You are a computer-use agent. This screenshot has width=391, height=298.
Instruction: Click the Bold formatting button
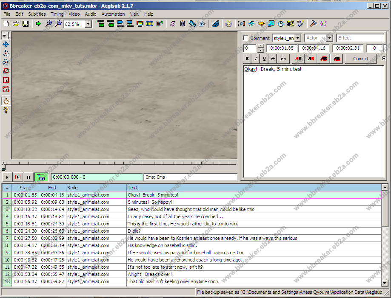pos(247,59)
